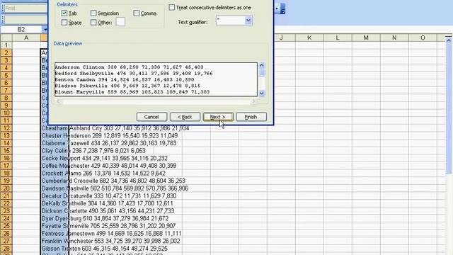
Task: Click cell with Cheatham Ashland City text
Action: 55,128
